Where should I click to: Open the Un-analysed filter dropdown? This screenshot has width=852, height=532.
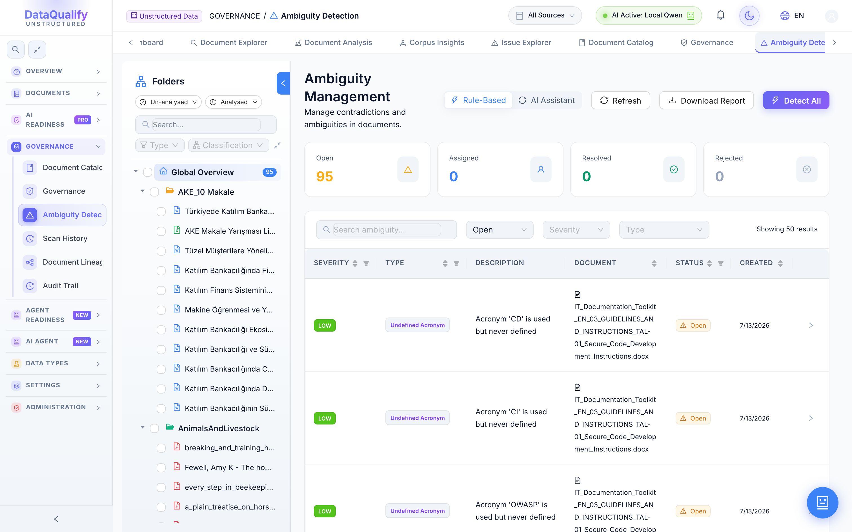(x=168, y=102)
